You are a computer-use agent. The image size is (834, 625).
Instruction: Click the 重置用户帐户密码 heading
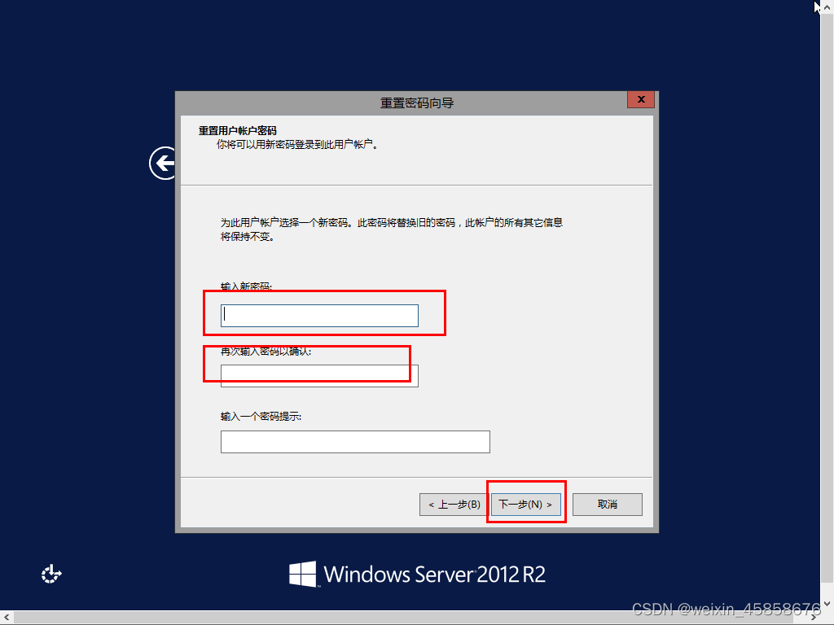coord(237,131)
